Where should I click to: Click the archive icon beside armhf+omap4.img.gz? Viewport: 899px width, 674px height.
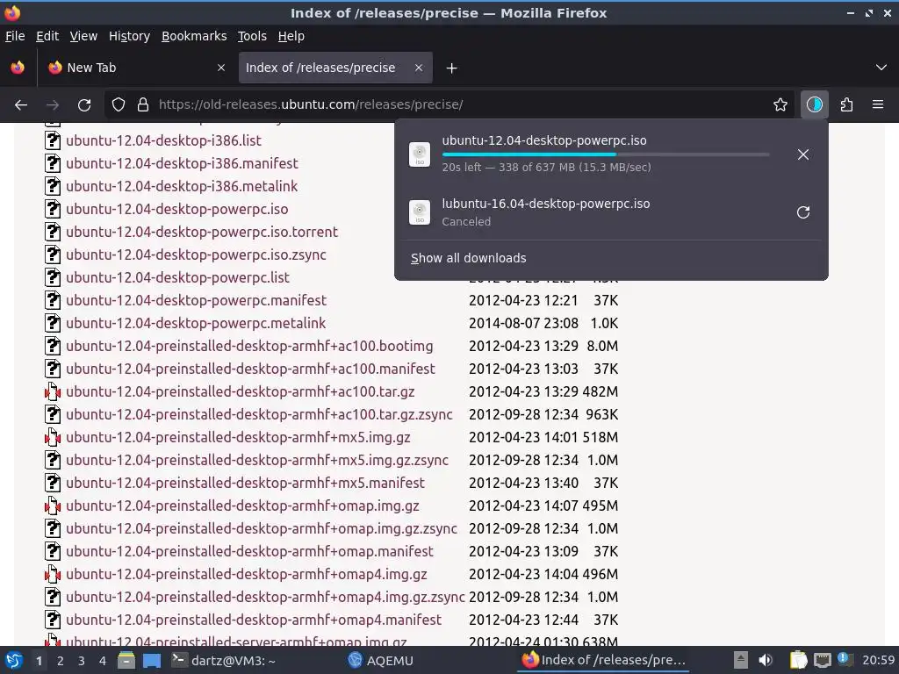53,574
